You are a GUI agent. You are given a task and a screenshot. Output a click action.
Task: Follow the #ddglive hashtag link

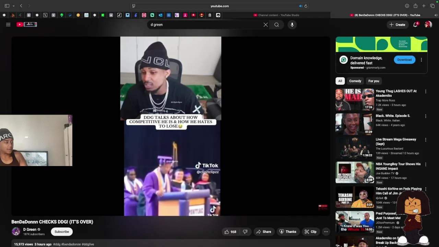tap(88, 244)
